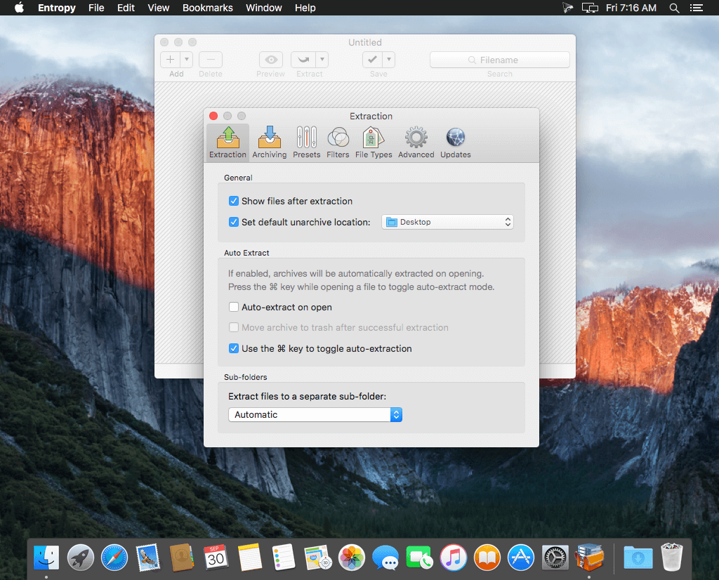Open Messages in the Dock
The image size is (719, 580).
tap(385, 558)
